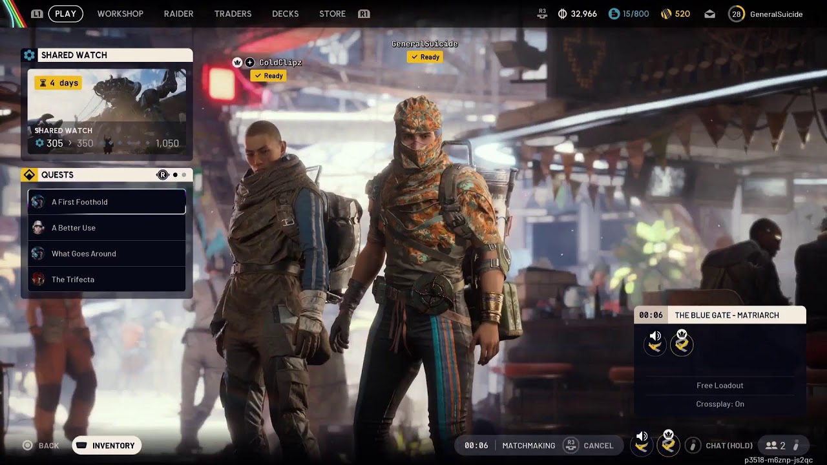Image resolution: width=827 pixels, height=465 pixels.
Task: Cancel matchmaking with the CANCEL button
Action: click(589, 445)
